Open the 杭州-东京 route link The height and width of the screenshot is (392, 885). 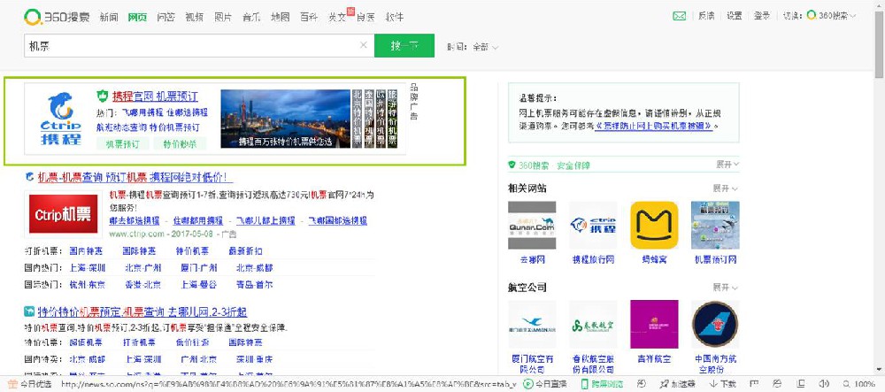pyautogui.click(x=87, y=285)
